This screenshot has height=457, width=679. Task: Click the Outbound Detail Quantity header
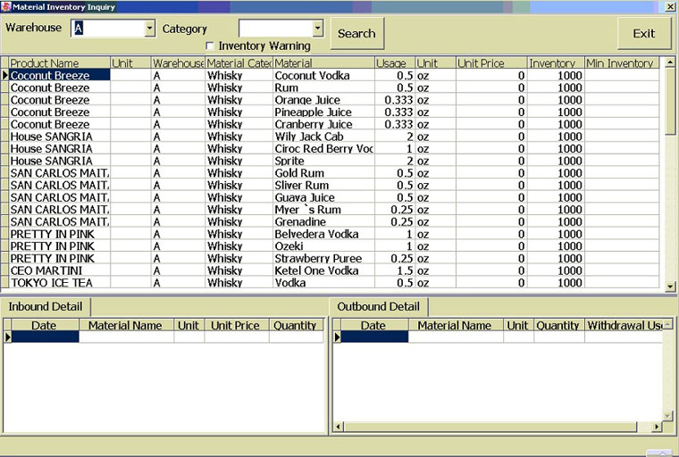558,326
